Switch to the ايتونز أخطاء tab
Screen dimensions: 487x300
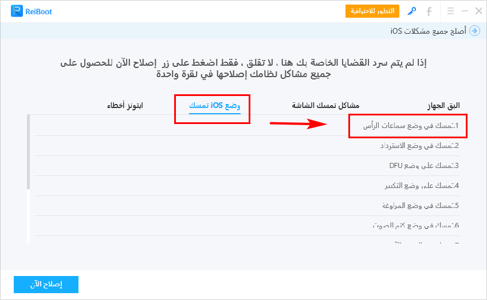tap(125, 105)
